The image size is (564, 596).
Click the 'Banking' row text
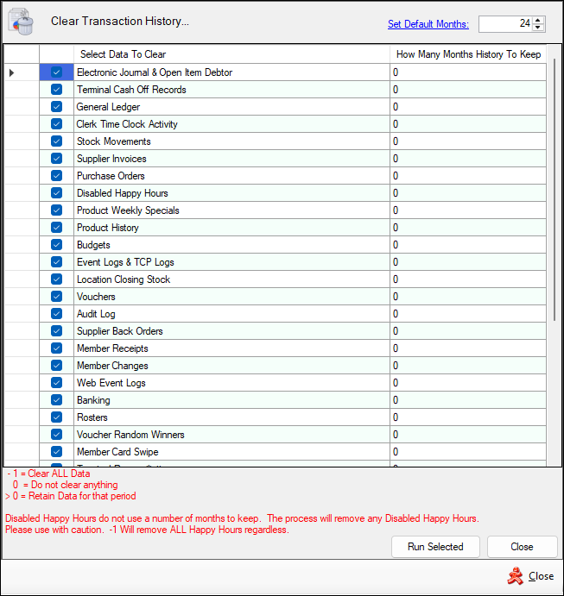click(x=93, y=400)
